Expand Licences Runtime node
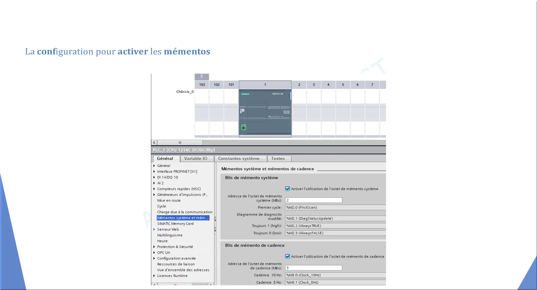The height and width of the screenshot is (290, 537). click(x=154, y=276)
